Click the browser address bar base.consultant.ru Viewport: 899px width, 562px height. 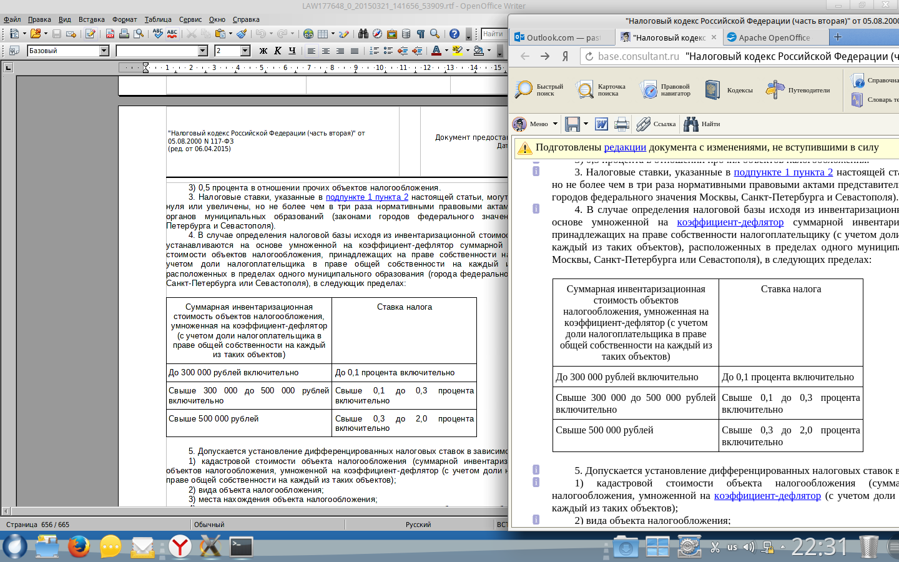pyautogui.click(x=740, y=56)
